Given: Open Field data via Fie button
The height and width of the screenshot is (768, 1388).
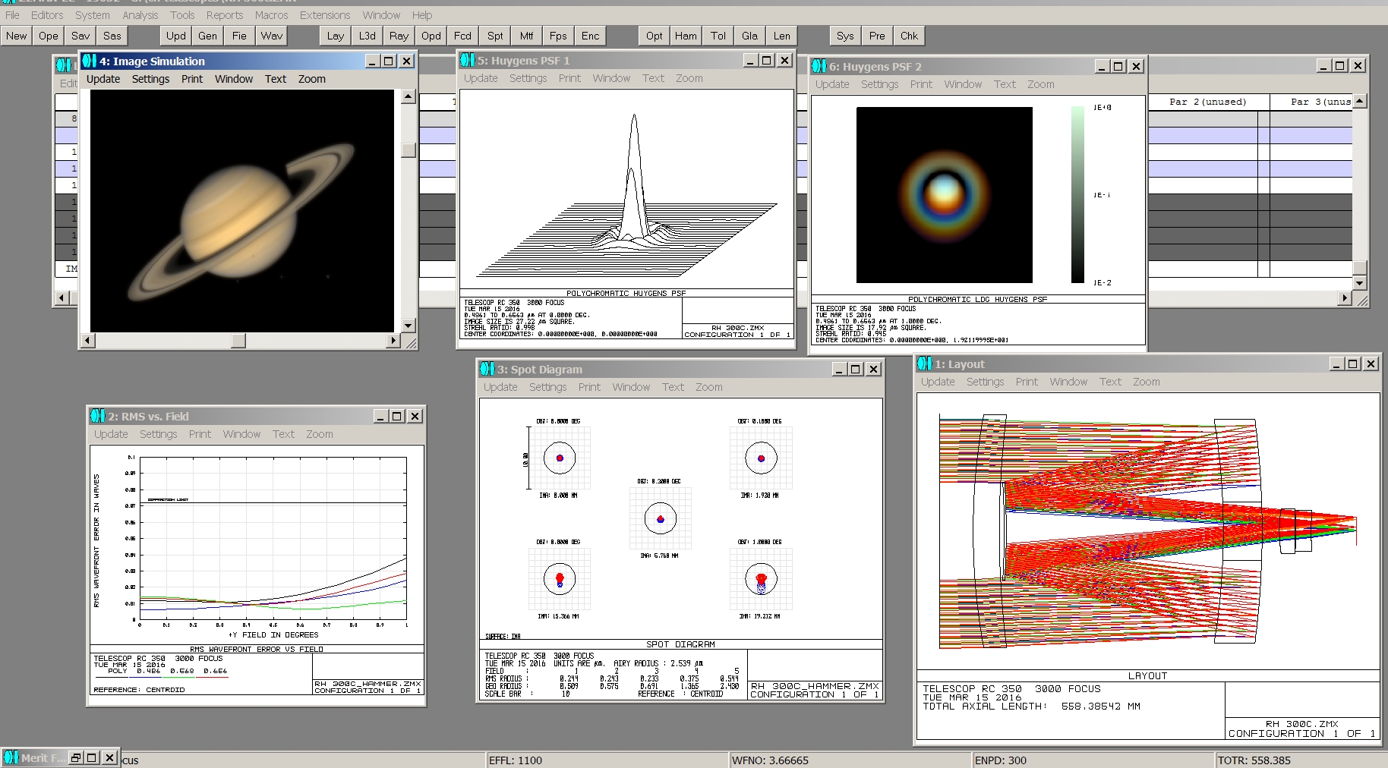Looking at the screenshot, I should pos(239,36).
